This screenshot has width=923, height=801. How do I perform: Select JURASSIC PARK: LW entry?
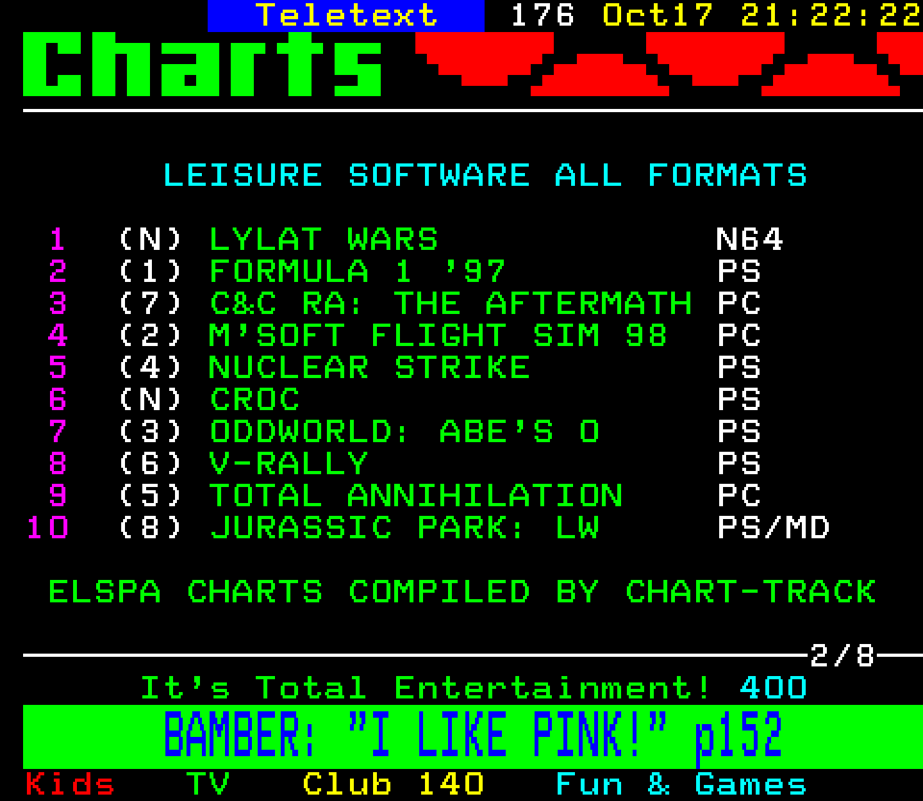(404, 528)
